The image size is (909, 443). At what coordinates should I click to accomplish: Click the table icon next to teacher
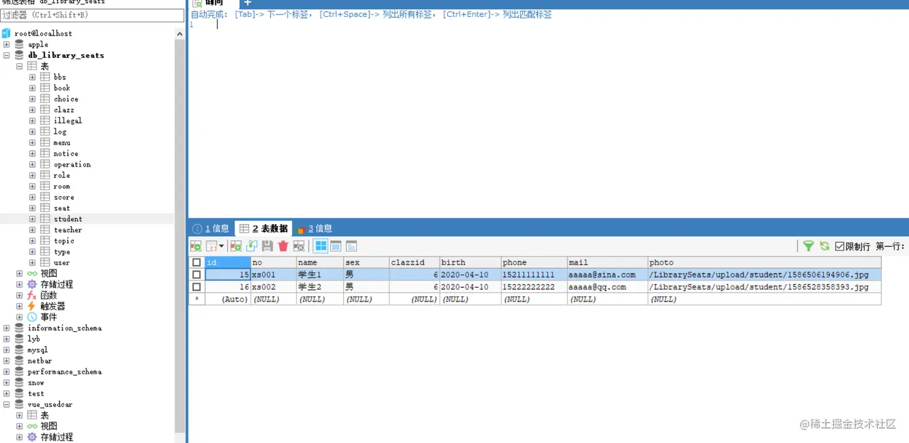coord(45,230)
